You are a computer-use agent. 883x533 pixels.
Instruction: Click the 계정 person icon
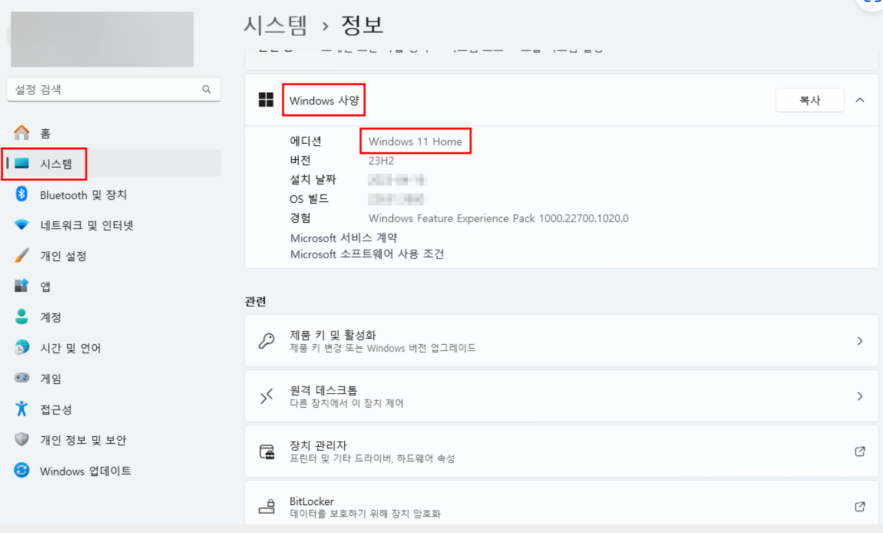tap(22, 317)
